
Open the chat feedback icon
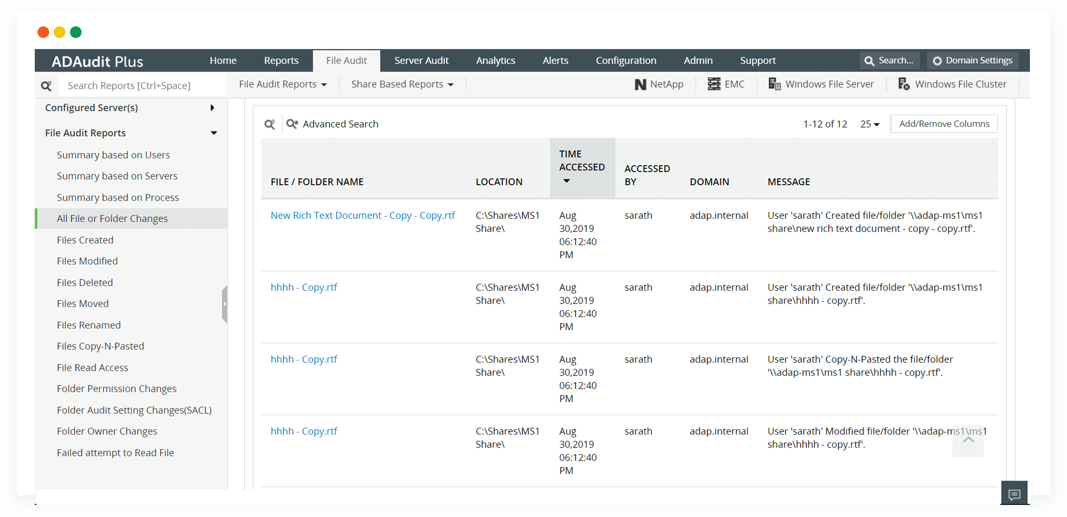point(1014,494)
